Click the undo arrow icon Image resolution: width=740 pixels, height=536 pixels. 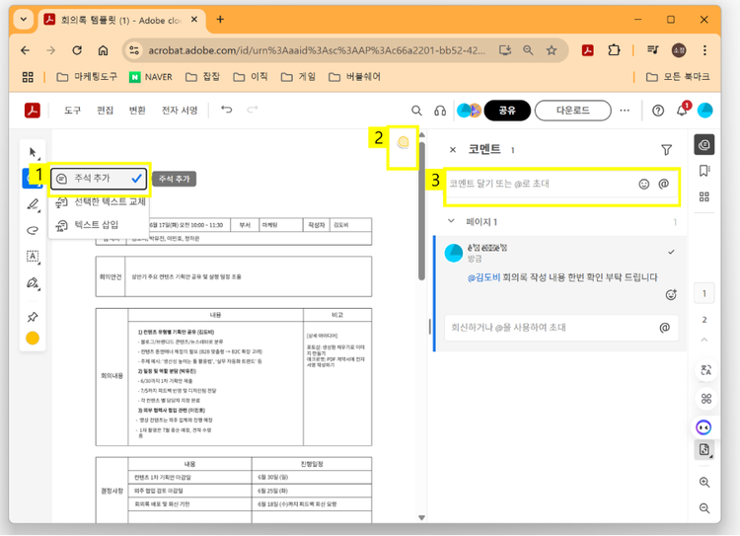point(227,110)
